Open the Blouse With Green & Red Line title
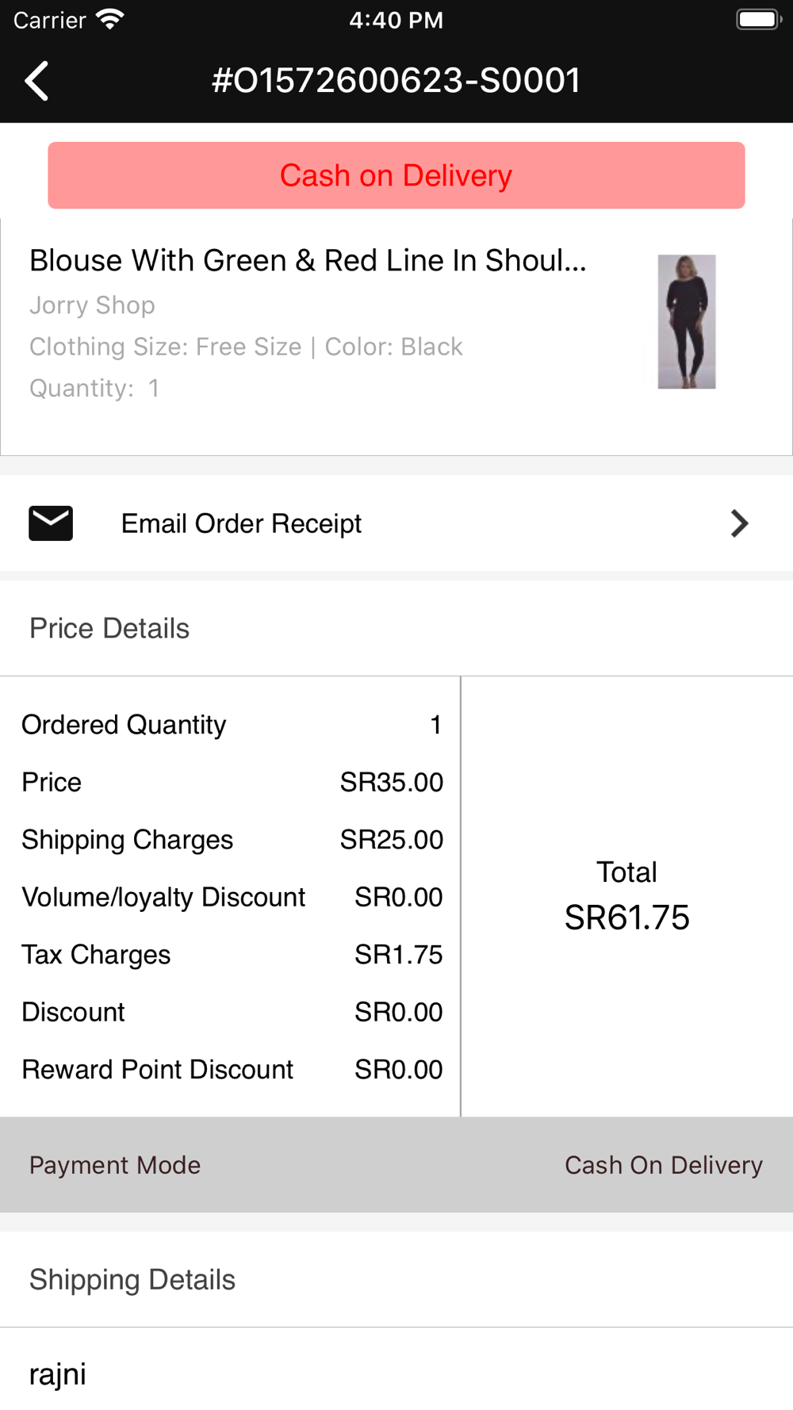The height and width of the screenshot is (1410, 793). [308, 261]
